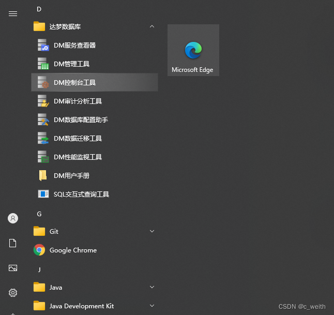
Task: Click the DM数据迁移工具 arrows icon
Action: pyautogui.click(x=43, y=138)
